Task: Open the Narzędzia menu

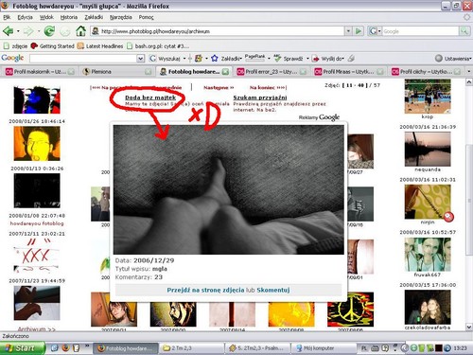Action: 121,17
